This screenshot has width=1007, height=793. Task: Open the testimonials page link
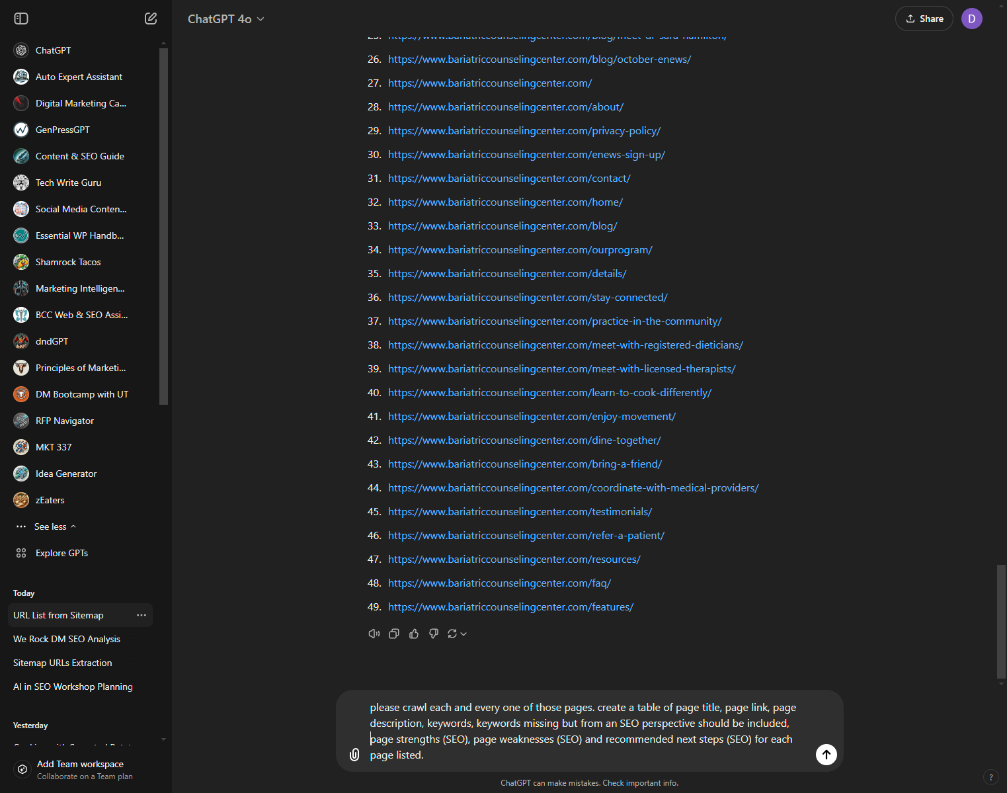coord(520,512)
